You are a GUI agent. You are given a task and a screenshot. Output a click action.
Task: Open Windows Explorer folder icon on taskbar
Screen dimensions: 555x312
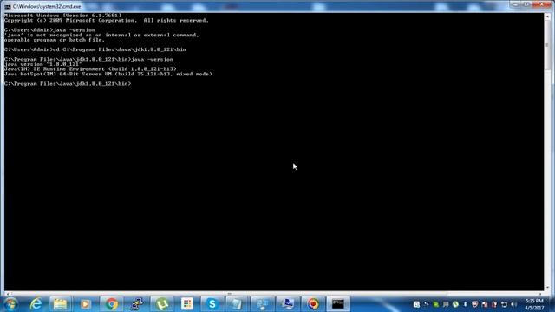[x=60, y=304]
